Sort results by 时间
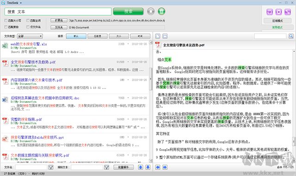 click(140, 36)
